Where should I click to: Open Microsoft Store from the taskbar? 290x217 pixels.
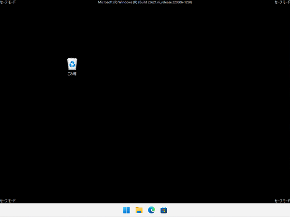coord(164,210)
